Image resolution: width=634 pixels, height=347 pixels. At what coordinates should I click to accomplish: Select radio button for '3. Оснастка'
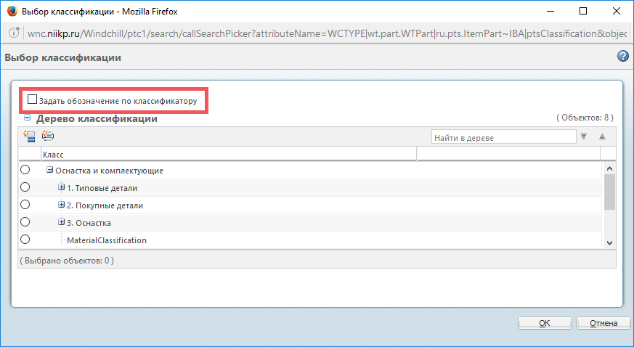click(x=25, y=221)
